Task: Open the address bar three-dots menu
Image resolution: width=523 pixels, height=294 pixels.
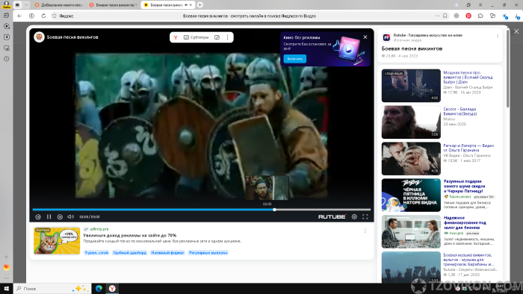Action: tap(437, 16)
